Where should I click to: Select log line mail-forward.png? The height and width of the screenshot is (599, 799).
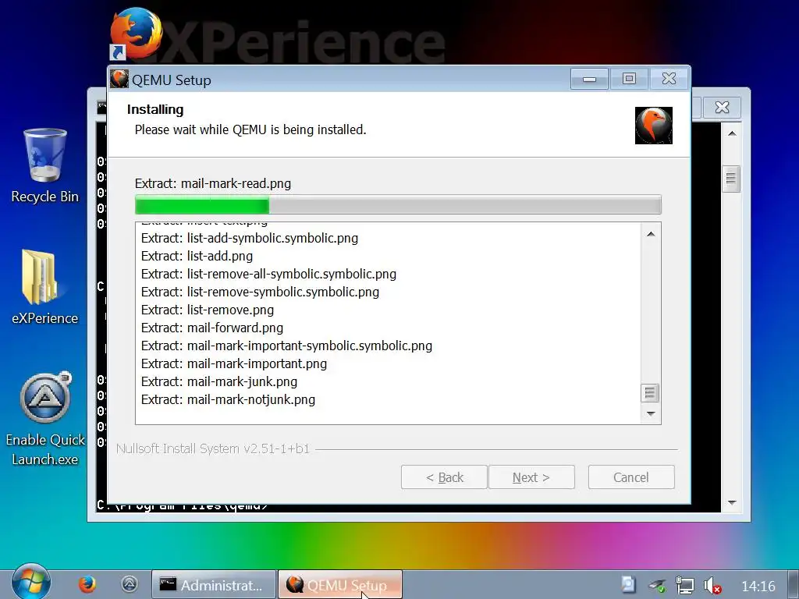pyautogui.click(x=212, y=328)
